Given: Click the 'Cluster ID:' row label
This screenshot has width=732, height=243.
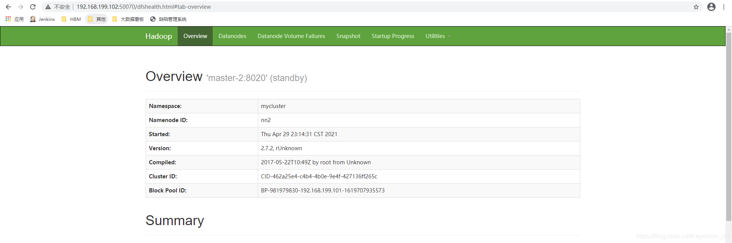Looking at the screenshot, I should 163,176.
